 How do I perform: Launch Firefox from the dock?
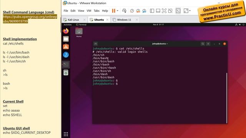point(66,31)
